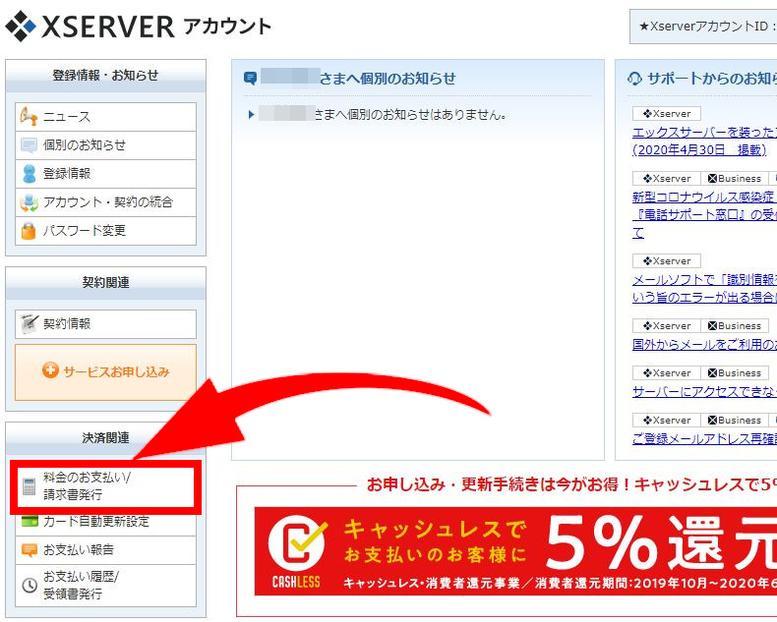The image size is (777, 622).
Task: Click the Xserver tag above 2020年4月30日 notice
Action: click(667, 113)
